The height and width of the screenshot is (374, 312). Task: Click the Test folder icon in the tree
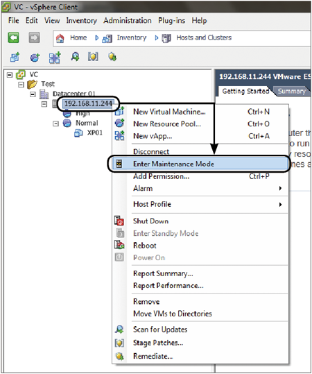[x=32, y=84]
